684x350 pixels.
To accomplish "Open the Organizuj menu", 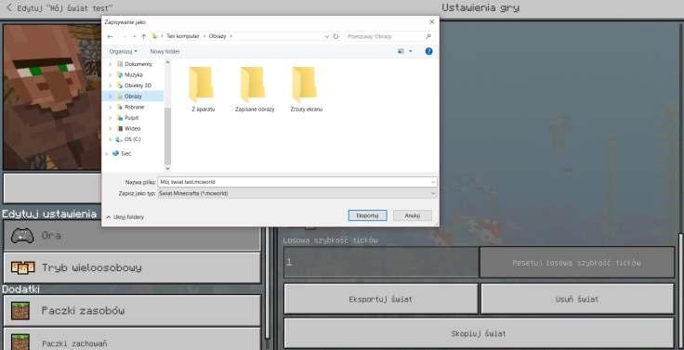I will 123,51.
